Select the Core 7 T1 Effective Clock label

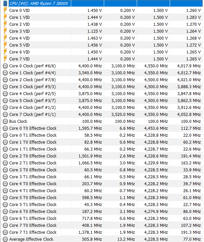coord(33,232)
